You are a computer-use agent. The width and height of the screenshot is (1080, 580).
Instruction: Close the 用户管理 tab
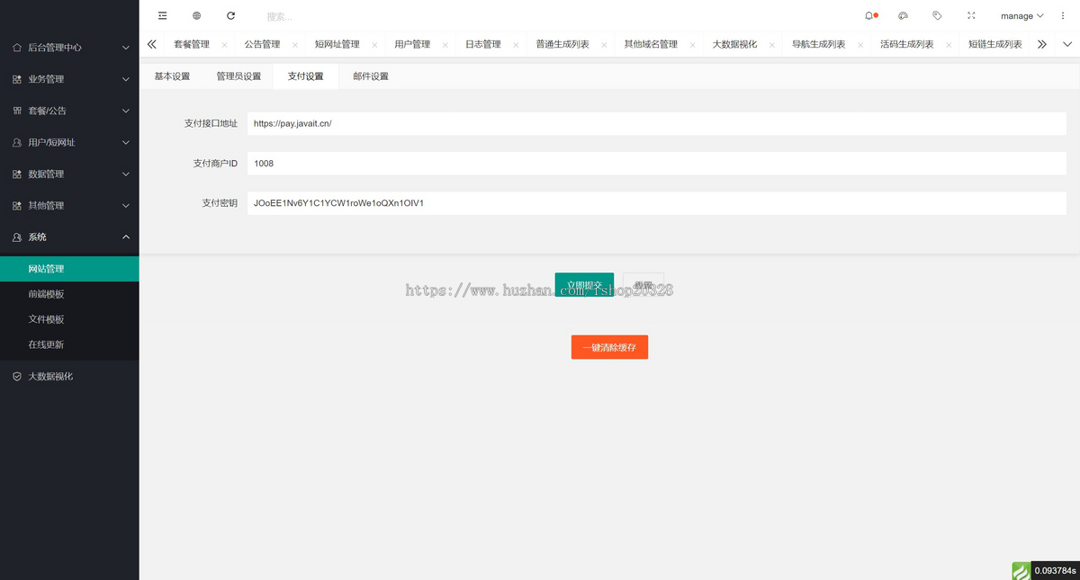[445, 45]
